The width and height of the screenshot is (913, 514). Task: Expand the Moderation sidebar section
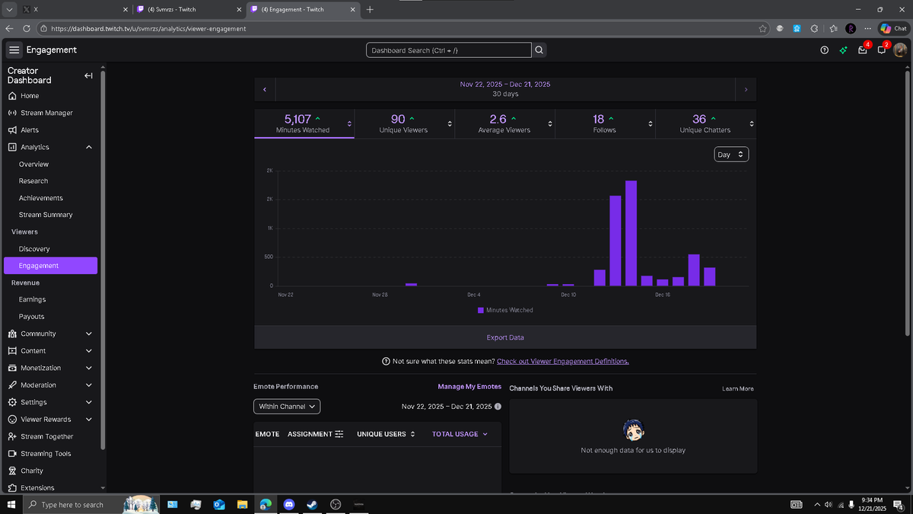click(89, 385)
